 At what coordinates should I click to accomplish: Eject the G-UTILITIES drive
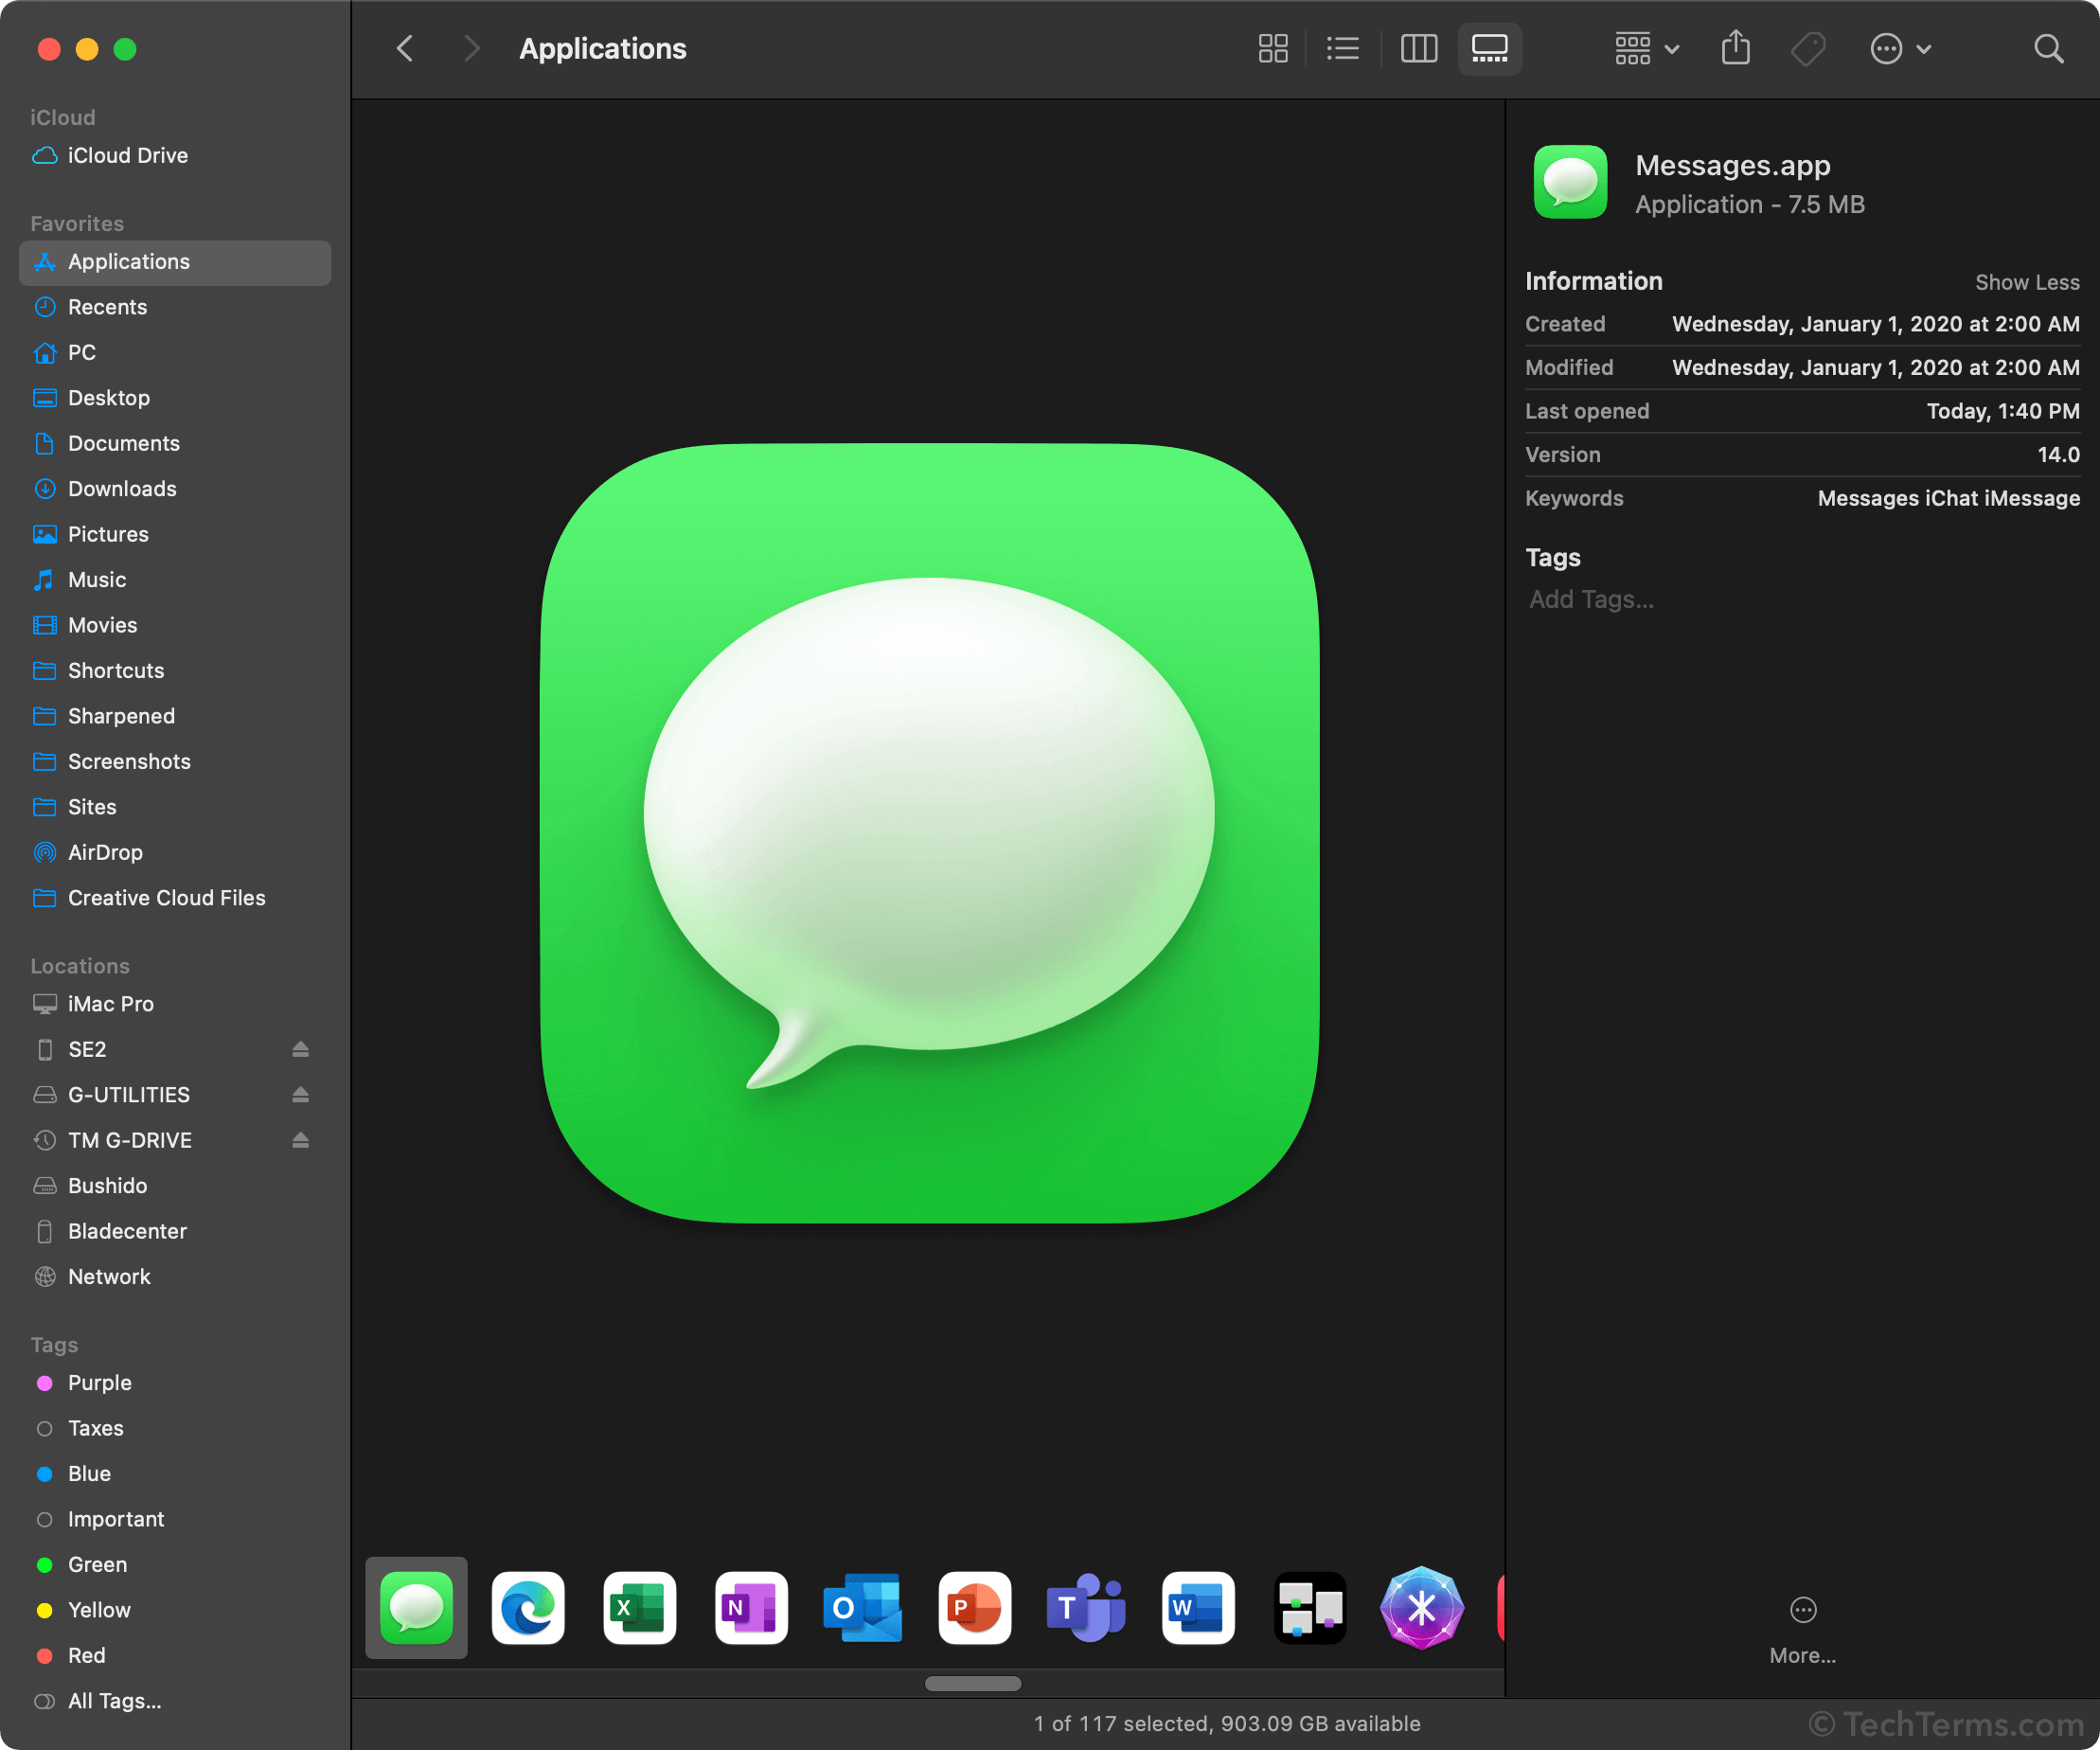click(300, 1095)
